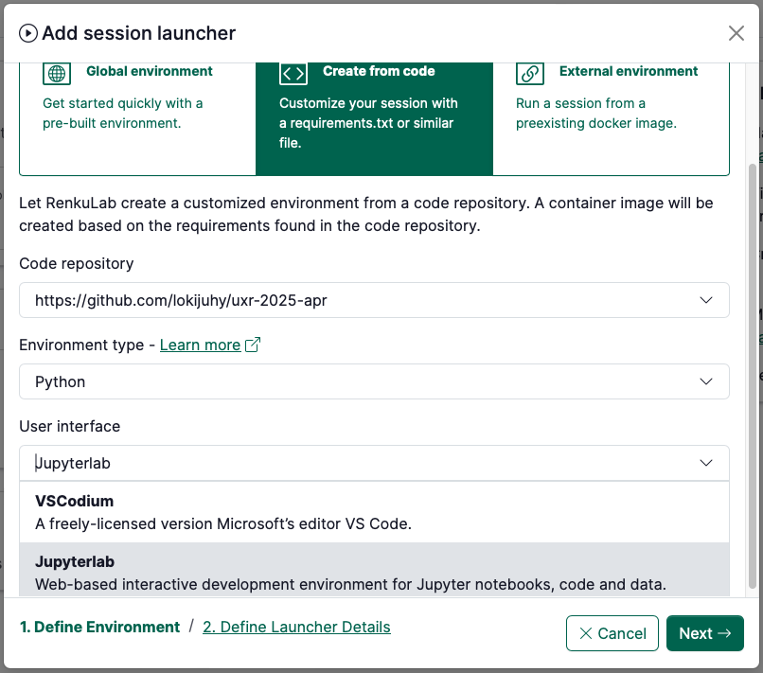
Task: Click the code brackets icon
Action: click(x=293, y=73)
